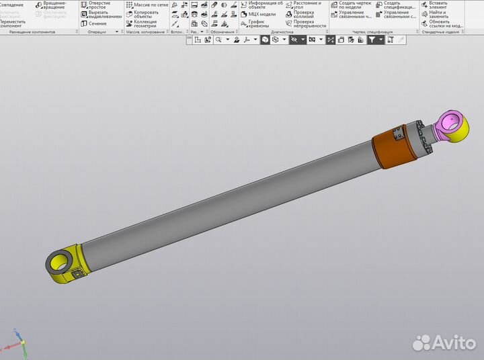
Task: Toggle shaded display mode cube icon
Action: point(266,40)
